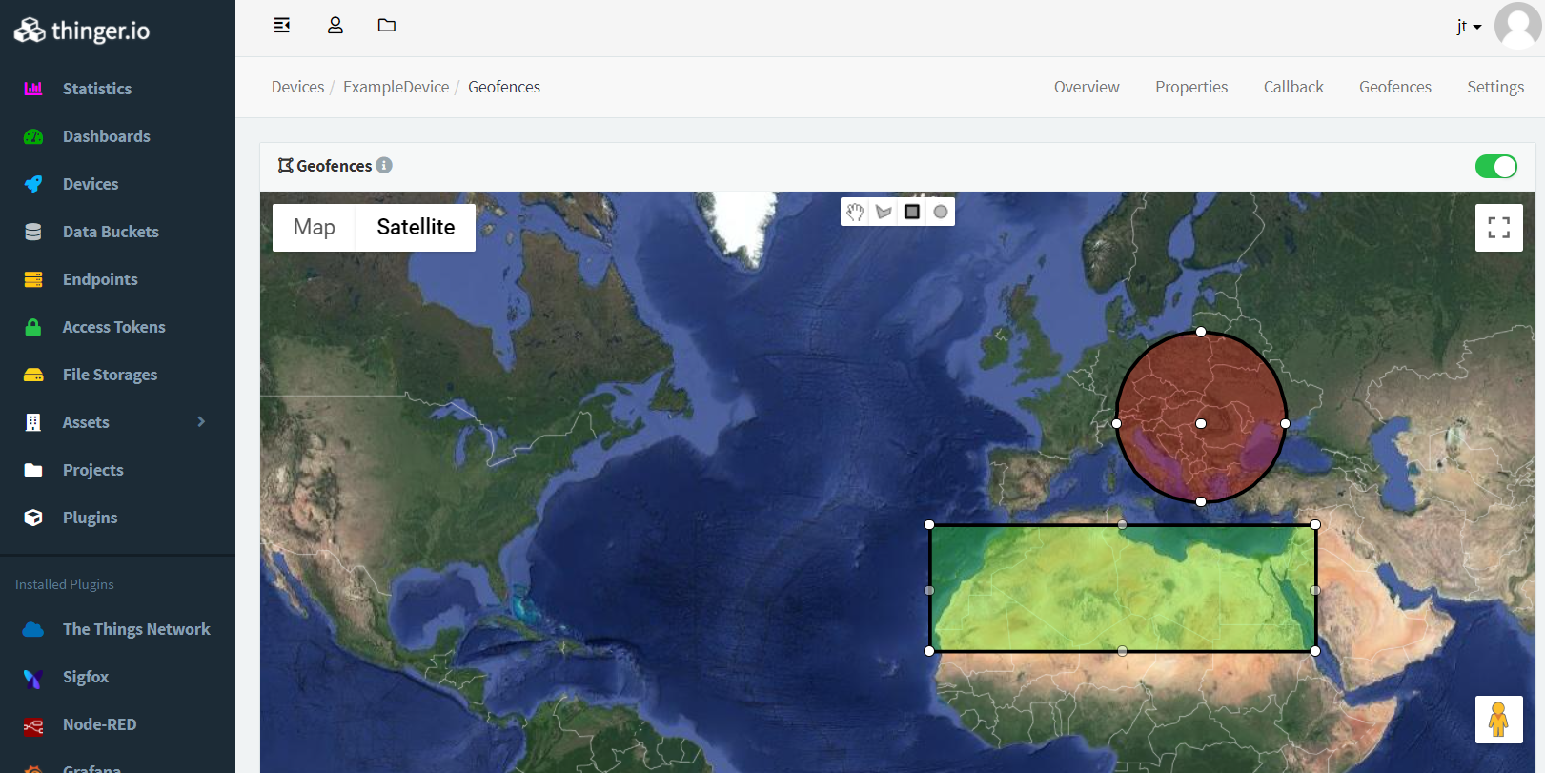Switch to the Geofences tab
This screenshot has width=1545, height=773.
click(1395, 87)
